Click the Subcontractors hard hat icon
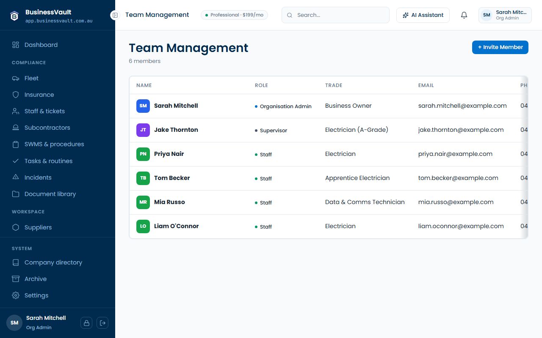 click(x=16, y=128)
